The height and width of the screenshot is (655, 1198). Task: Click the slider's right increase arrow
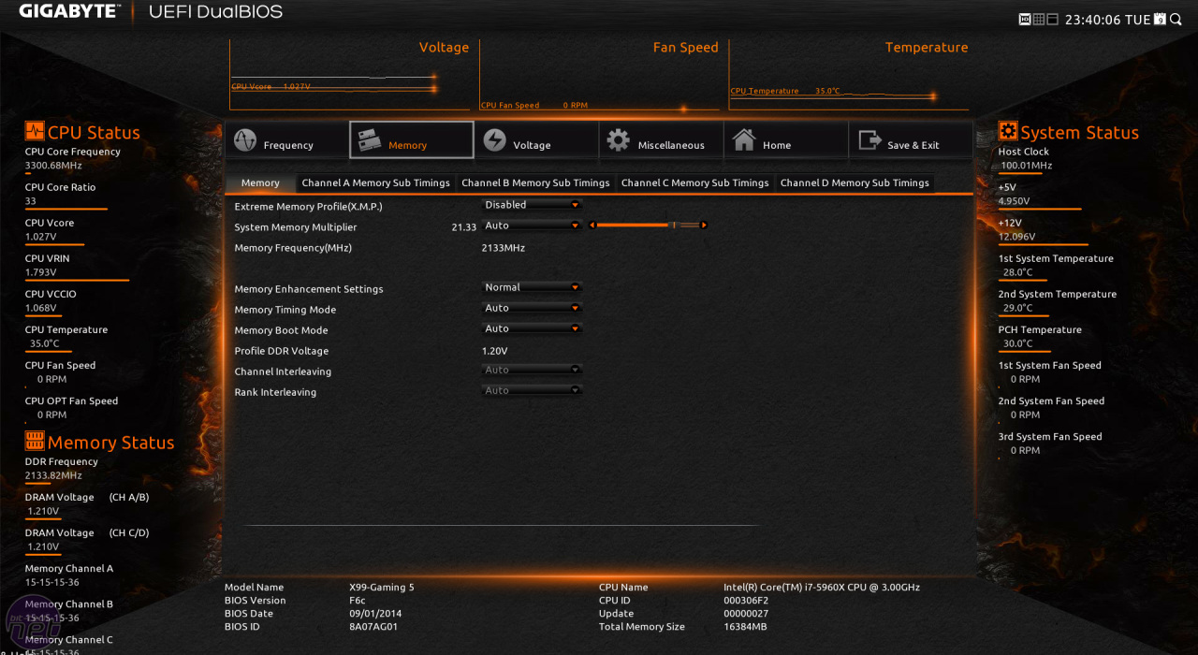[704, 226]
